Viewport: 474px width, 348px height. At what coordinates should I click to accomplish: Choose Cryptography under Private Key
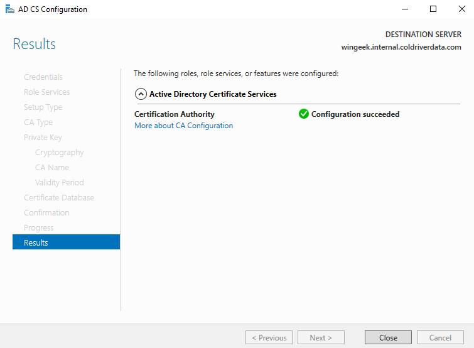[x=59, y=153]
